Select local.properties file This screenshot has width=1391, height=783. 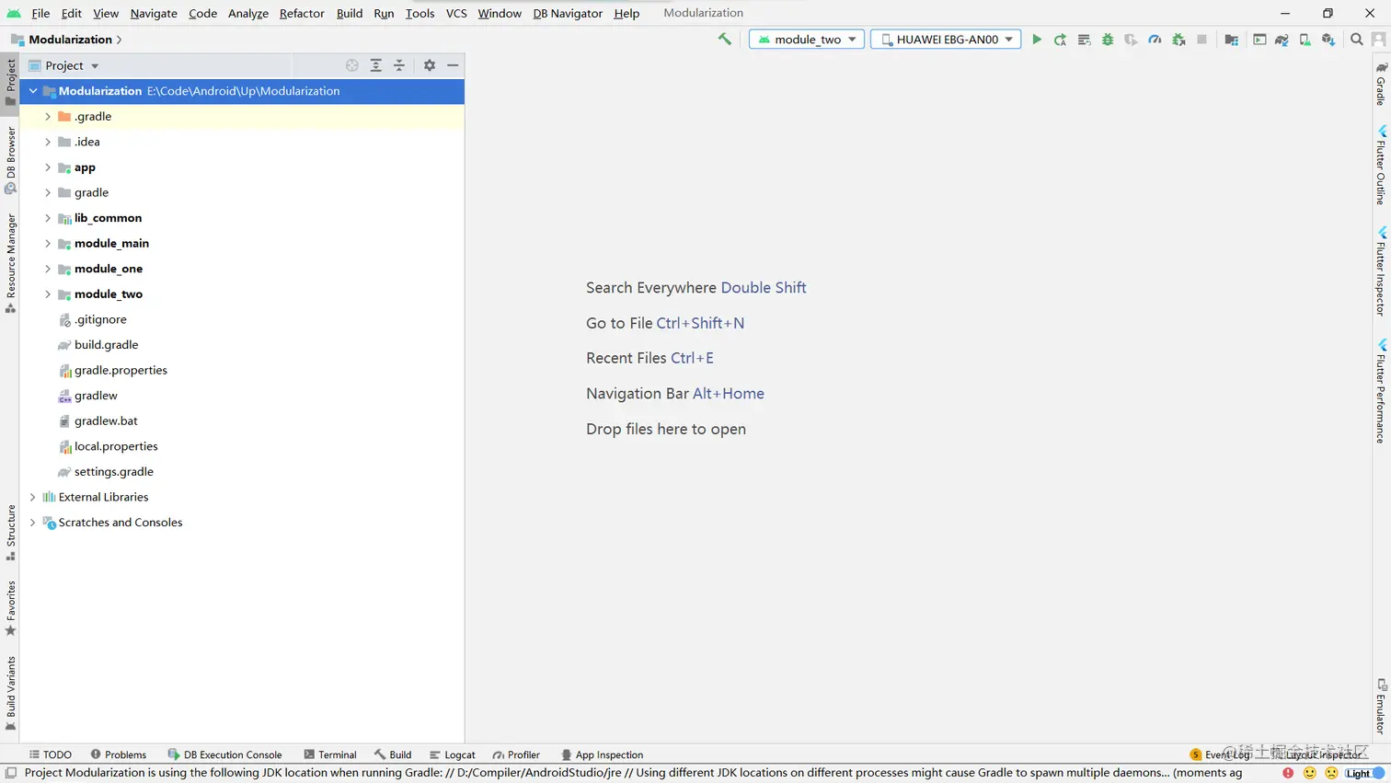coord(242,446)
